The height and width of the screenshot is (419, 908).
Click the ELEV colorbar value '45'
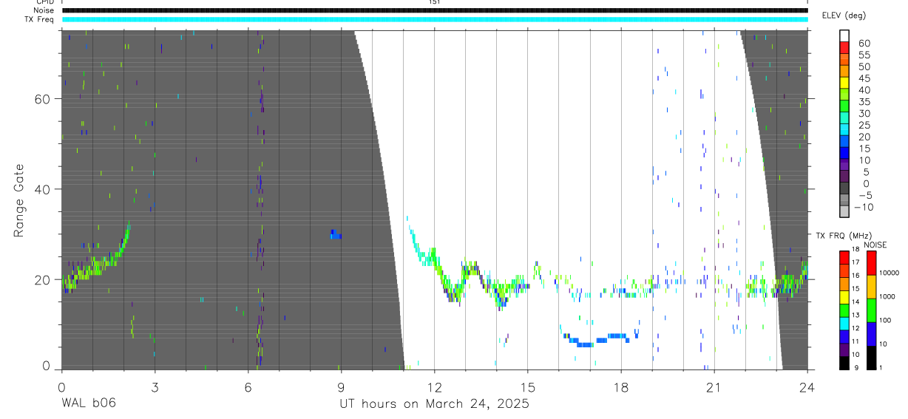(864, 78)
